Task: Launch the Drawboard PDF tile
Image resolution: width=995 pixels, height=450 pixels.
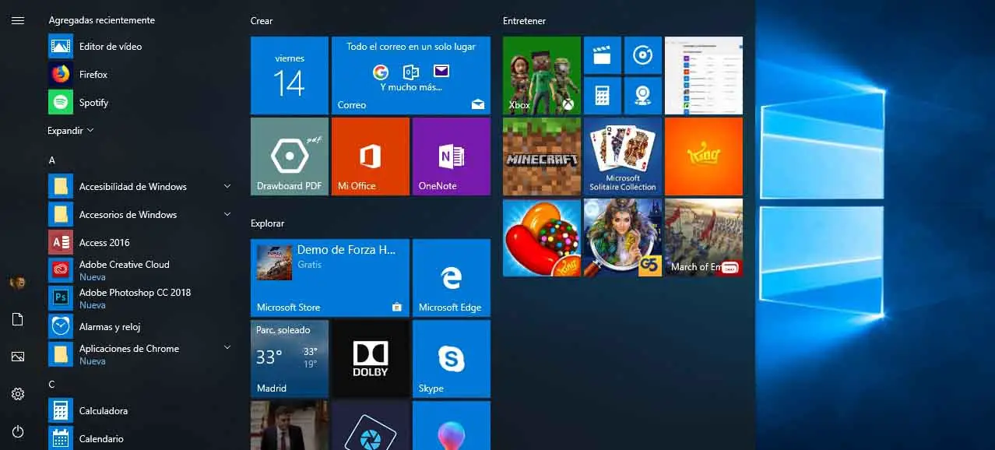Action: tap(290, 156)
